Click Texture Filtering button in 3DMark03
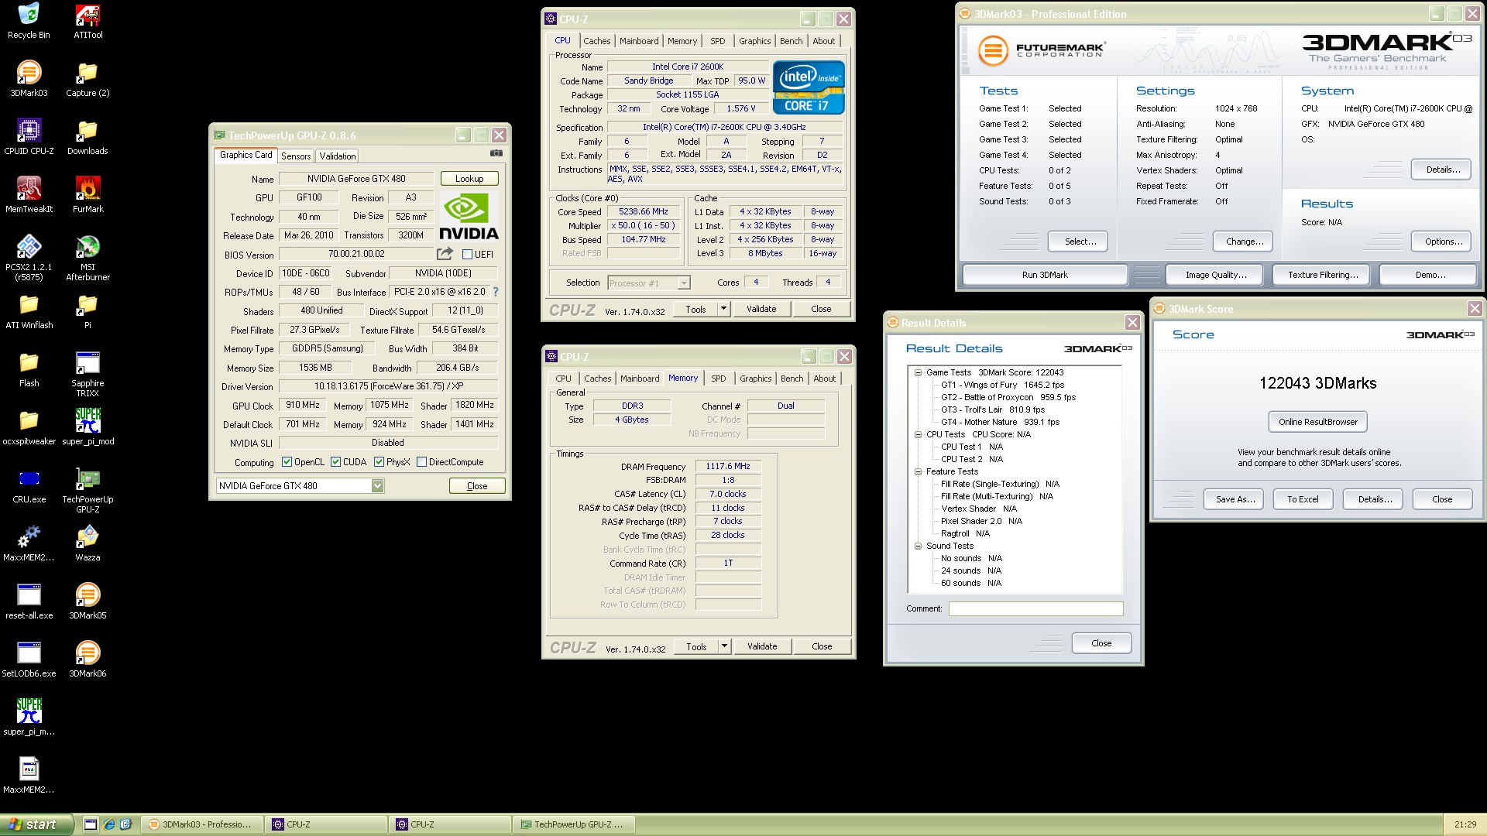Viewport: 1487px width, 836px height. 1323,275
